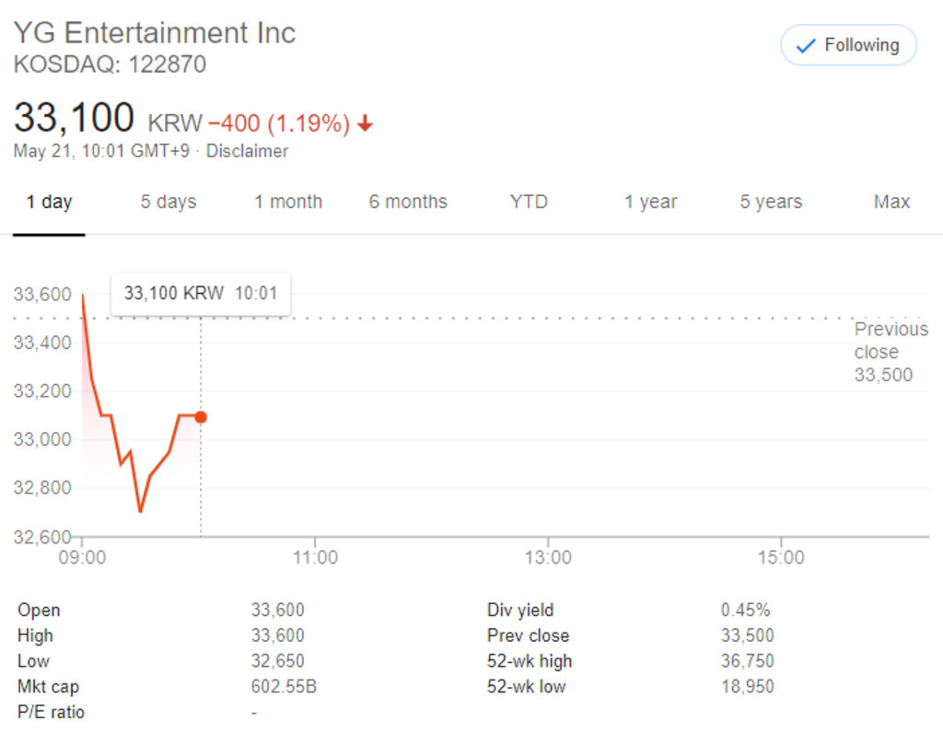
Task: Switch to the 5 days tab
Action: click(x=169, y=202)
